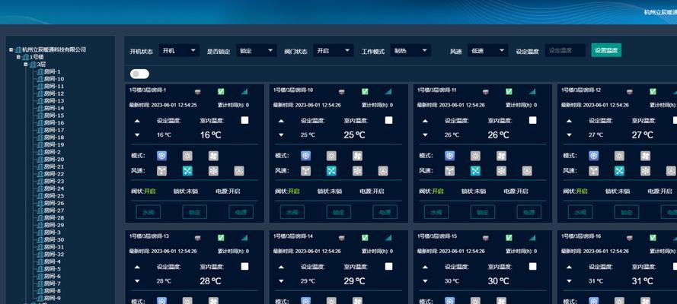
Task: Set auto fan speed in 房间-1 card
Action: click(239, 171)
